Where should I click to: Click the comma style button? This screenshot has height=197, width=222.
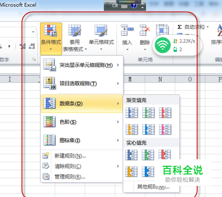point(9,46)
